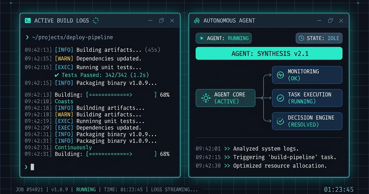Click the terminal icon beside ACTIVE BUILD LOGS
Viewport: 369px width, 194px height.
pos(28,21)
